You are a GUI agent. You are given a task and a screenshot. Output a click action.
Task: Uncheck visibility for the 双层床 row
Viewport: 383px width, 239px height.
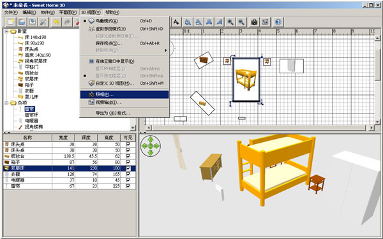[128, 168]
